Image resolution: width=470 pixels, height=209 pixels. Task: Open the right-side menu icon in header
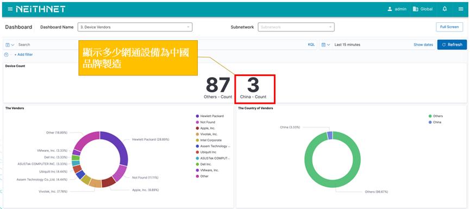tap(461, 9)
